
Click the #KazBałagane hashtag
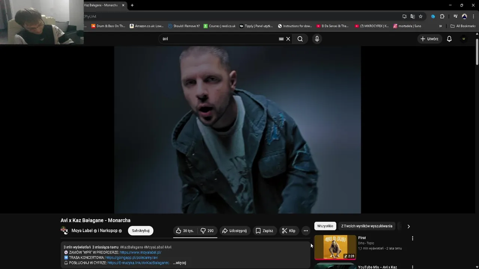point(132,247)
